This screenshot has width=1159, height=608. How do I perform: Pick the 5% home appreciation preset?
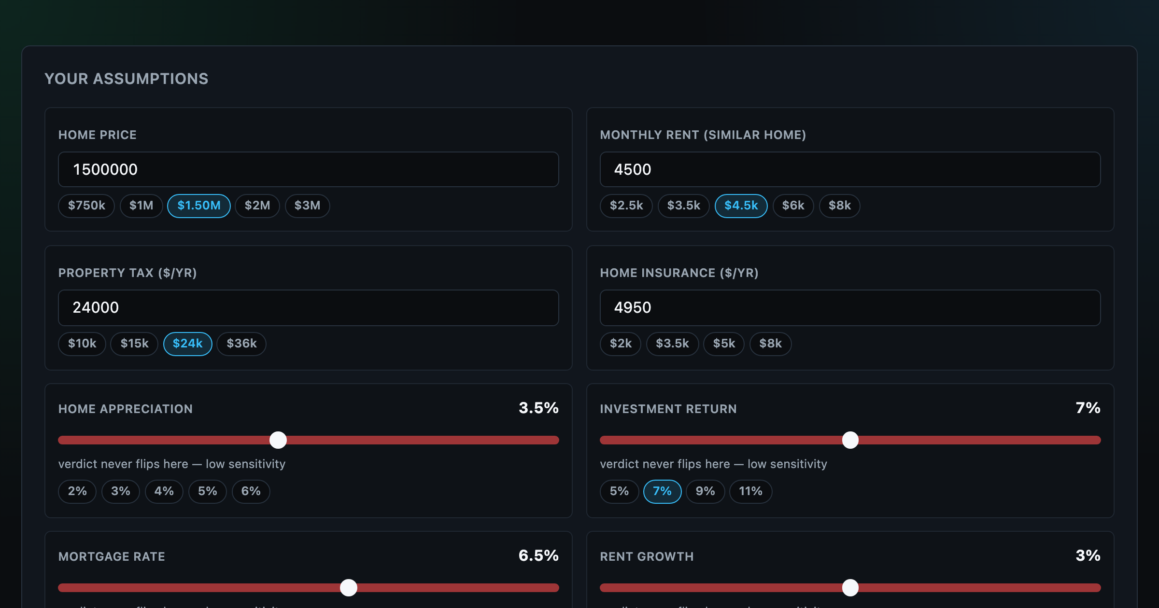pos(208,491)
